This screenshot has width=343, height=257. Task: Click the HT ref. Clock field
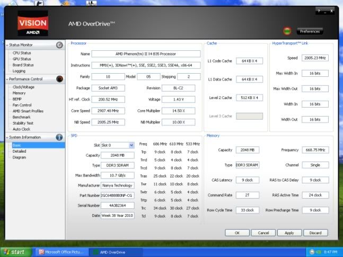108,99
